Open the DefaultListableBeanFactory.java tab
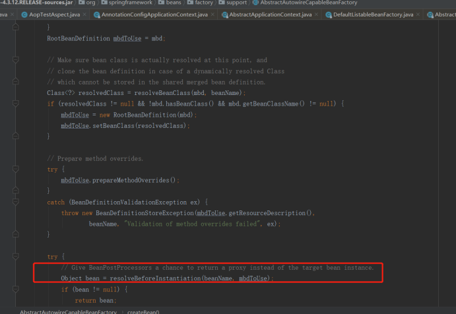Viewport: 456px width, 314px height. tap(373, 15)
